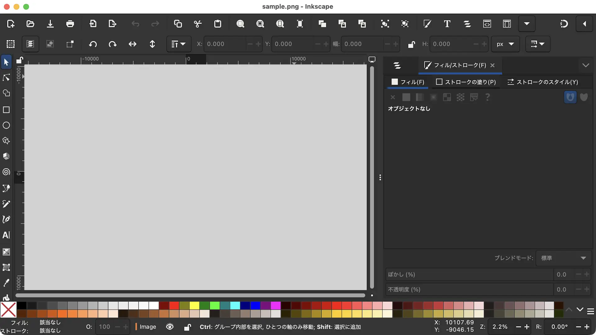Image resolution: width=596 pixels, height=335 pixels.
Task: Select the Rectangle tool
Action: tap(6, 110)
